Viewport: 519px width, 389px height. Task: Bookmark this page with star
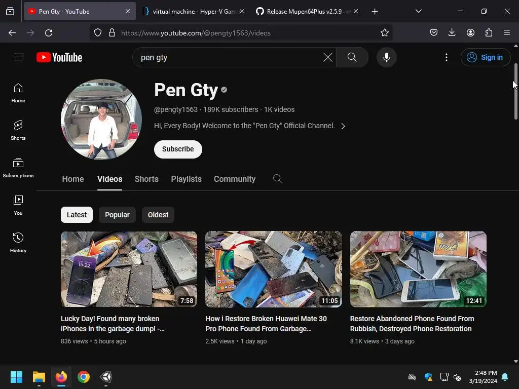(x=384, y=33)
